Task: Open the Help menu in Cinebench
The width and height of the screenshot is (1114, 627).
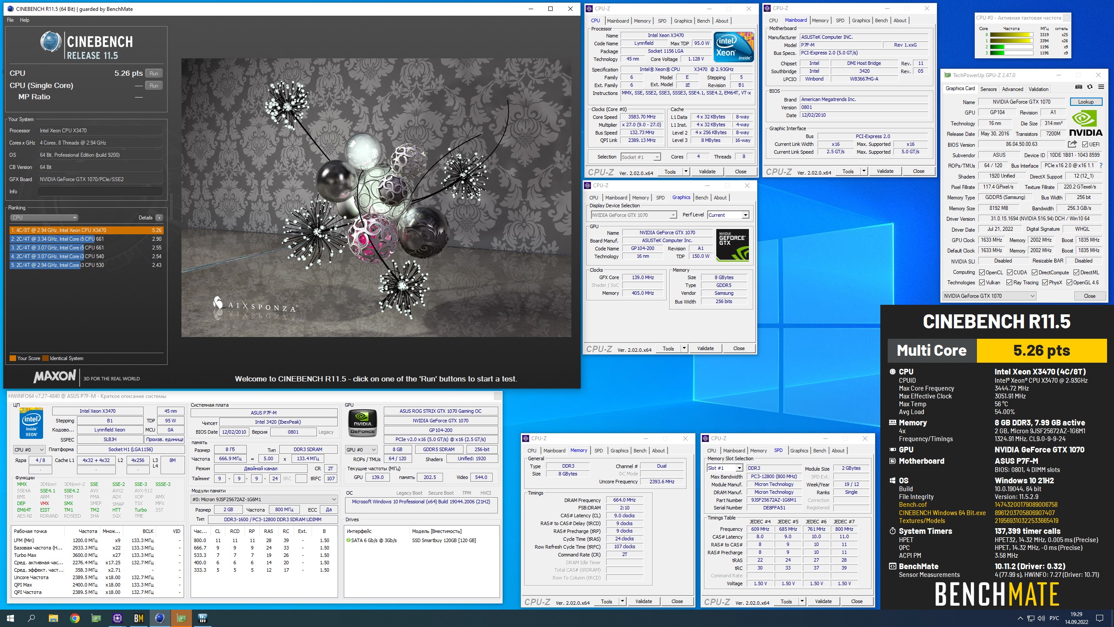Action: tap(25, 20)
